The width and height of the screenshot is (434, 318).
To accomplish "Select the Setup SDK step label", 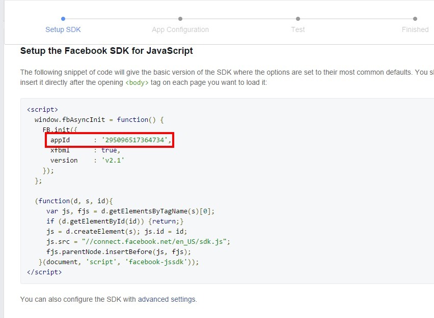I will [x=63, y=29].
